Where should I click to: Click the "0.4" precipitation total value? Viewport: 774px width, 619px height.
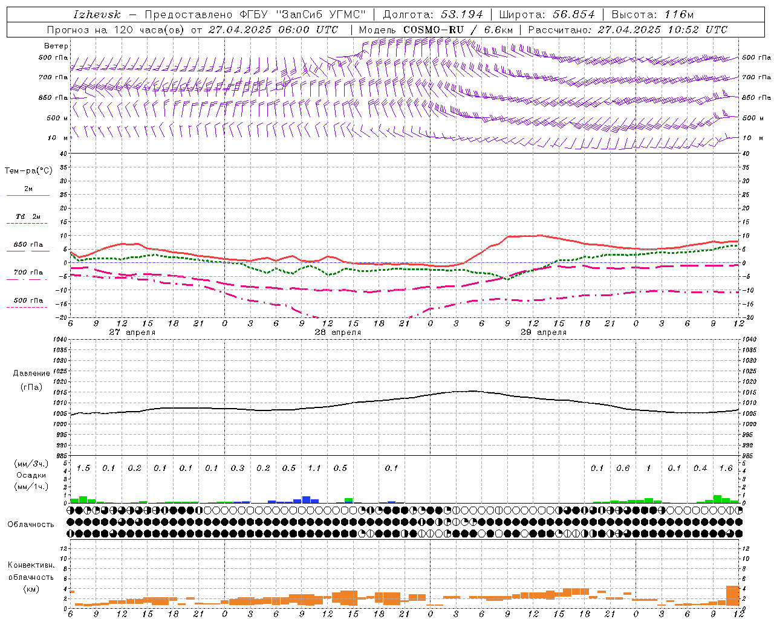click(x=700, y=468)
